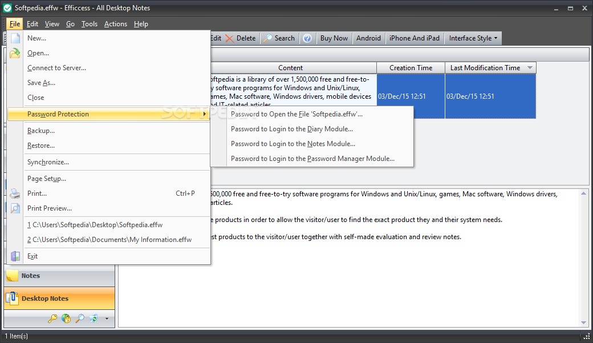Switch to the Desktop Notes sidebar module
This screenshot has width=593, height=343.
pos(59,298)
